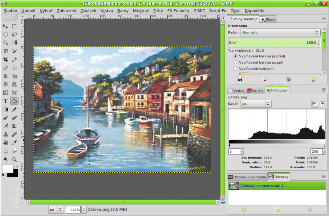Screen dimensions: 329x216
Task: Open the Barvy menu
Action: [x=123, y=11]
